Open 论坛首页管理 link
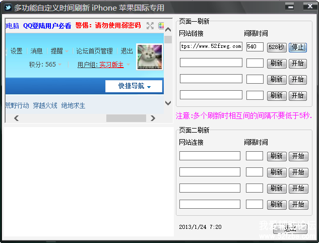Image resolution: width=319 pixels, height=243 pixels. pyautogui.click(x=94, y=51)
